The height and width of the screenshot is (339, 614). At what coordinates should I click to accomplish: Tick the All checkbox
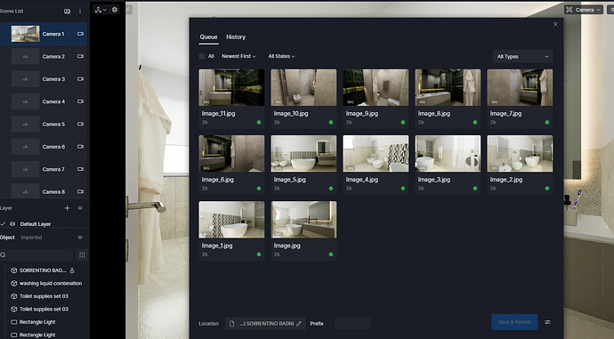pyautogui.click(x=202, y=56)
